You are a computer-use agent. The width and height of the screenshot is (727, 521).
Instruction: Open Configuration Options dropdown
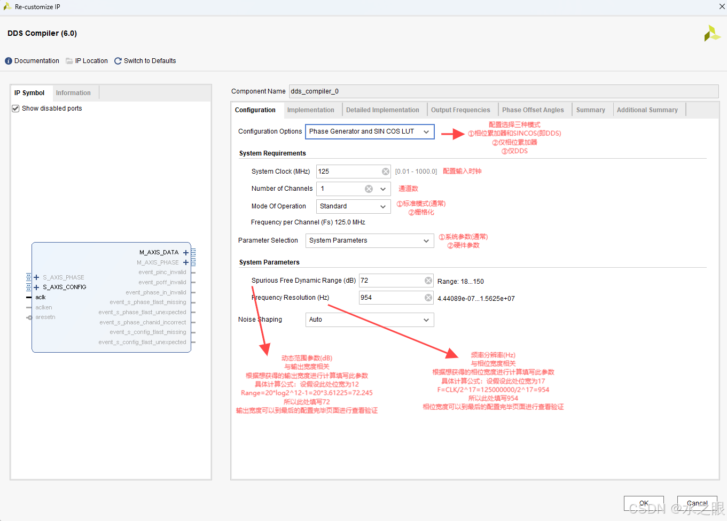(x=370, y=131)
